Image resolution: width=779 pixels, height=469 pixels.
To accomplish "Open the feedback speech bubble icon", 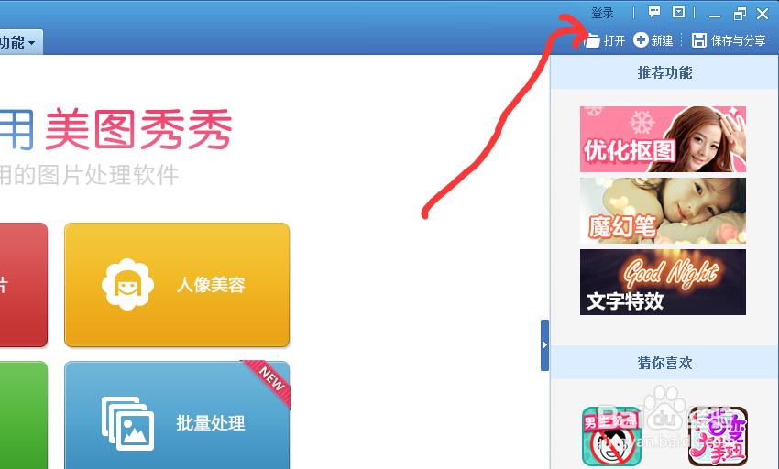I will tap(654, 12).
